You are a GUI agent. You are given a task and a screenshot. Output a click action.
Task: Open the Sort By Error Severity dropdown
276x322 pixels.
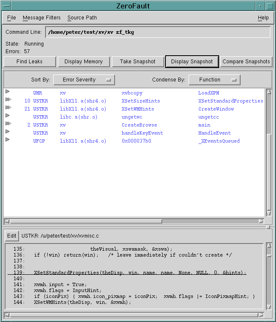(84, 80)
